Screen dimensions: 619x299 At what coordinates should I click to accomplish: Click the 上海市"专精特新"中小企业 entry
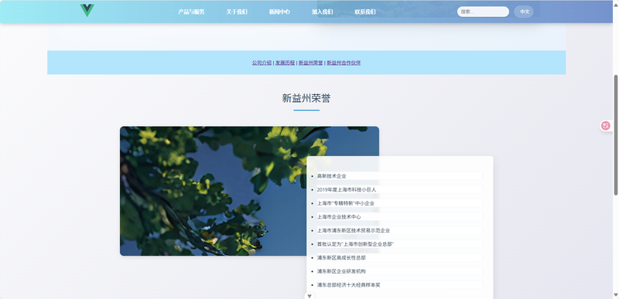pyautogui.click(x=399, y=203)
